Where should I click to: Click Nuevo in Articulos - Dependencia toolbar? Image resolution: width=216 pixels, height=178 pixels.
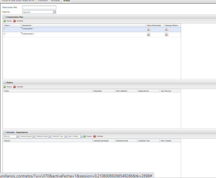click(x=88, y=136)
